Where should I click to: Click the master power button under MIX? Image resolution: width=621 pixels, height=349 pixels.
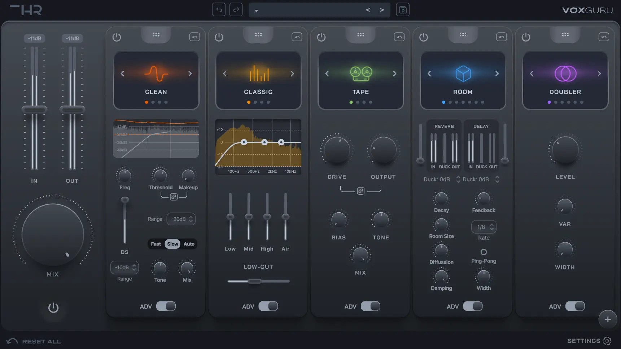[53, 308]
